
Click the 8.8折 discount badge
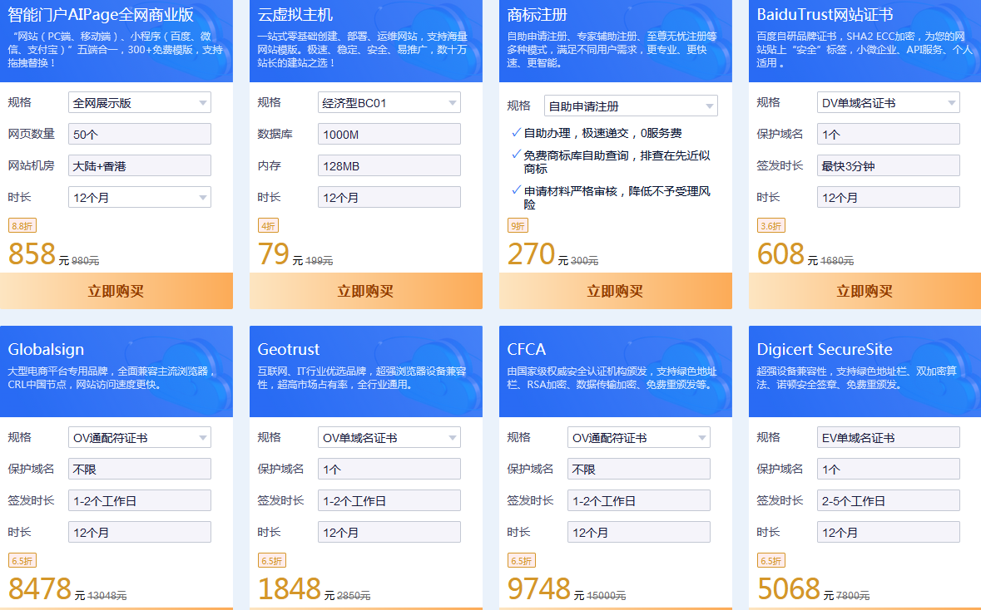pyautogui.click(x=22, y=225)
